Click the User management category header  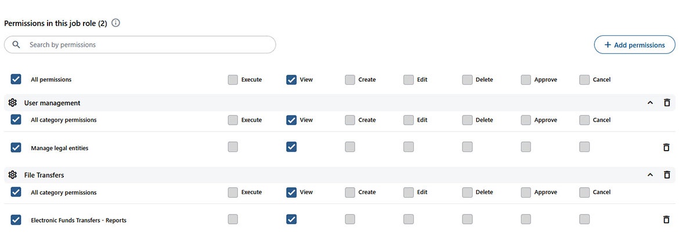tap(52, 103)
